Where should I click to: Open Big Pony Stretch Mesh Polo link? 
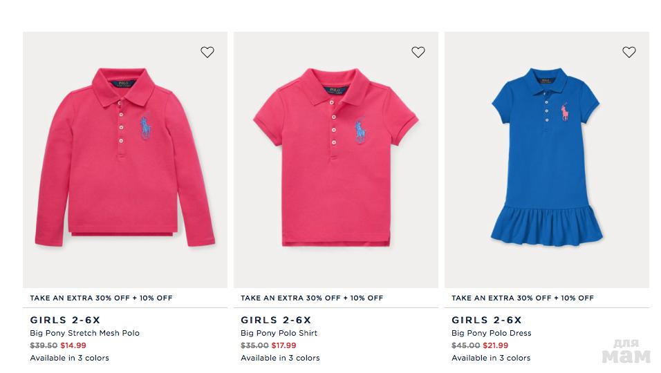tap(84, 333)
